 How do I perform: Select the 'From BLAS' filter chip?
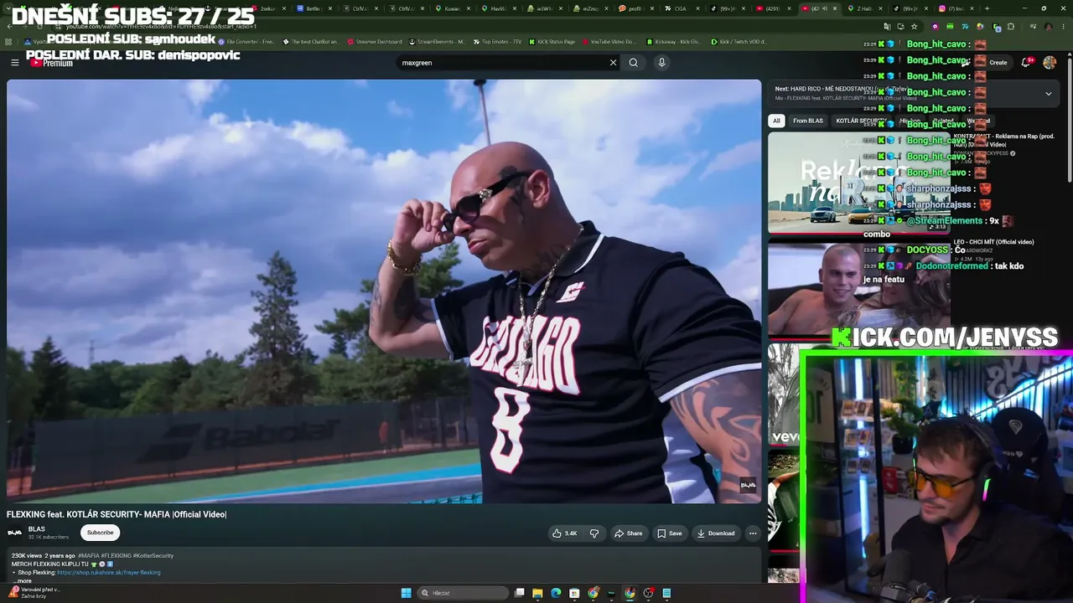[x=808, y=121]
